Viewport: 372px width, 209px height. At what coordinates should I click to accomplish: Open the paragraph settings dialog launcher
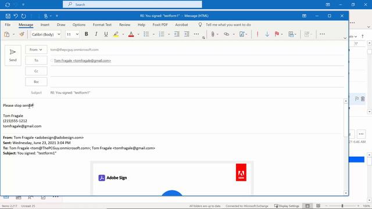tap(203, 38)
